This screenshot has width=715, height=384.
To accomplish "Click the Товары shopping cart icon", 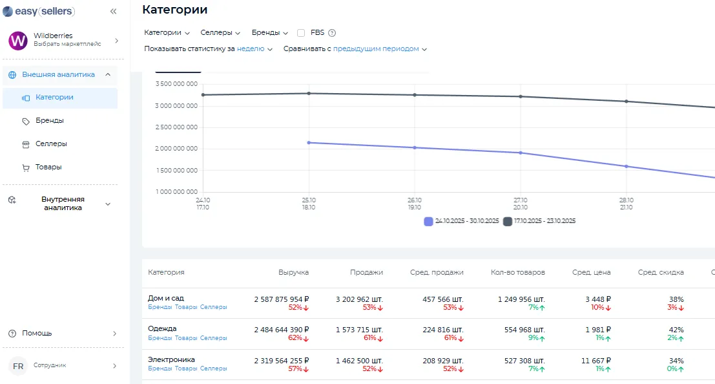I will click(x=26, y=167).
